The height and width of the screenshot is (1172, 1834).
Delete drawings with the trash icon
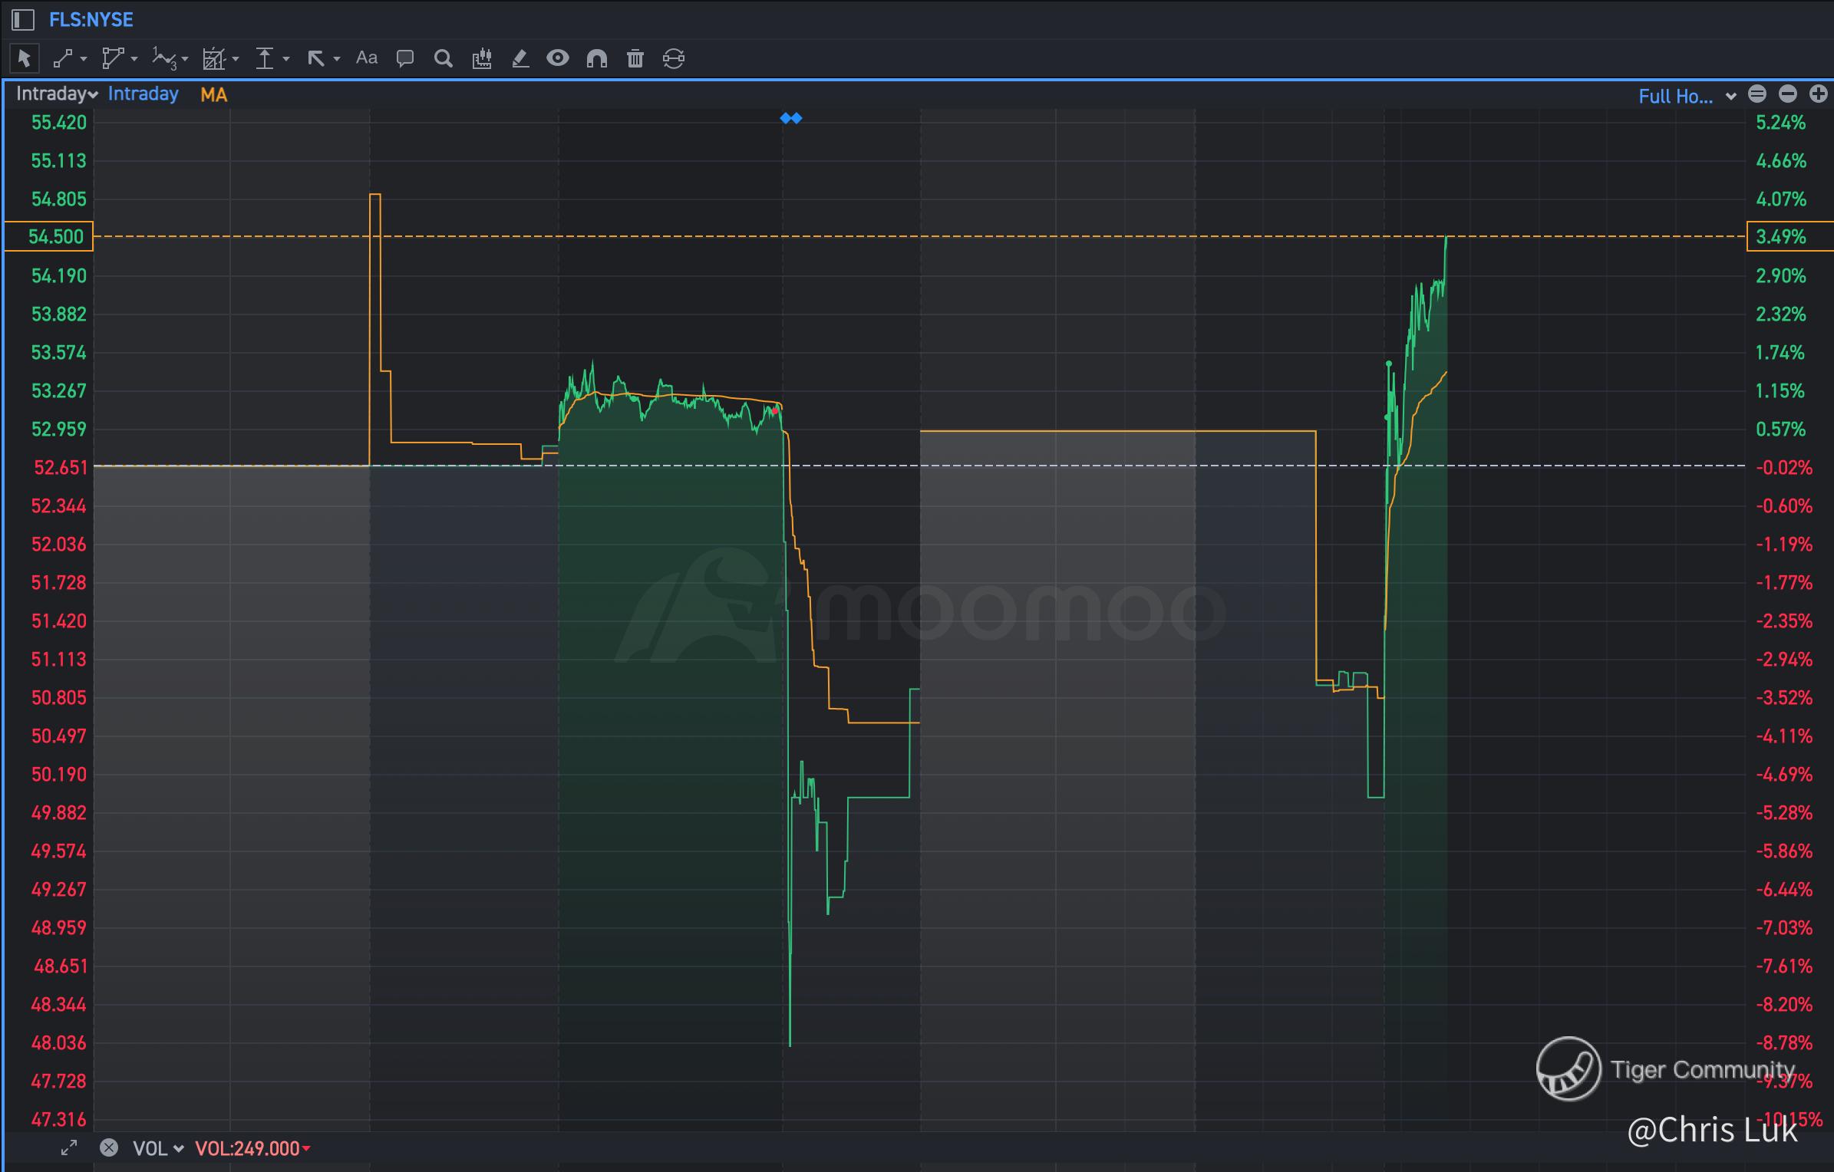(x=635, y=58)
